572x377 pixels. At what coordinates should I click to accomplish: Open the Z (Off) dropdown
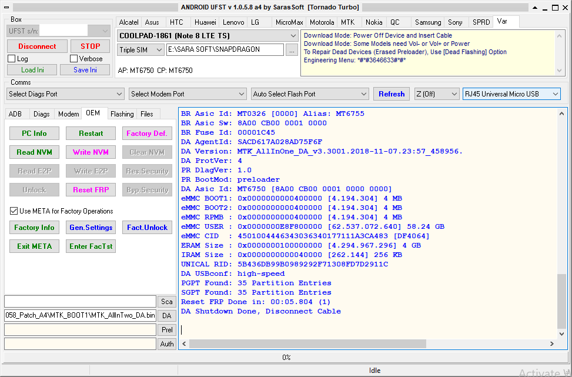click(x=437, y=94)
